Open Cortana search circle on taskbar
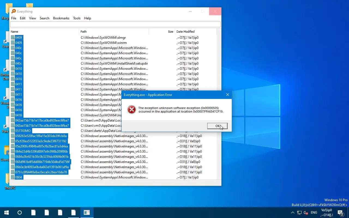Screen dimensions: 349x218 point(20,213)
